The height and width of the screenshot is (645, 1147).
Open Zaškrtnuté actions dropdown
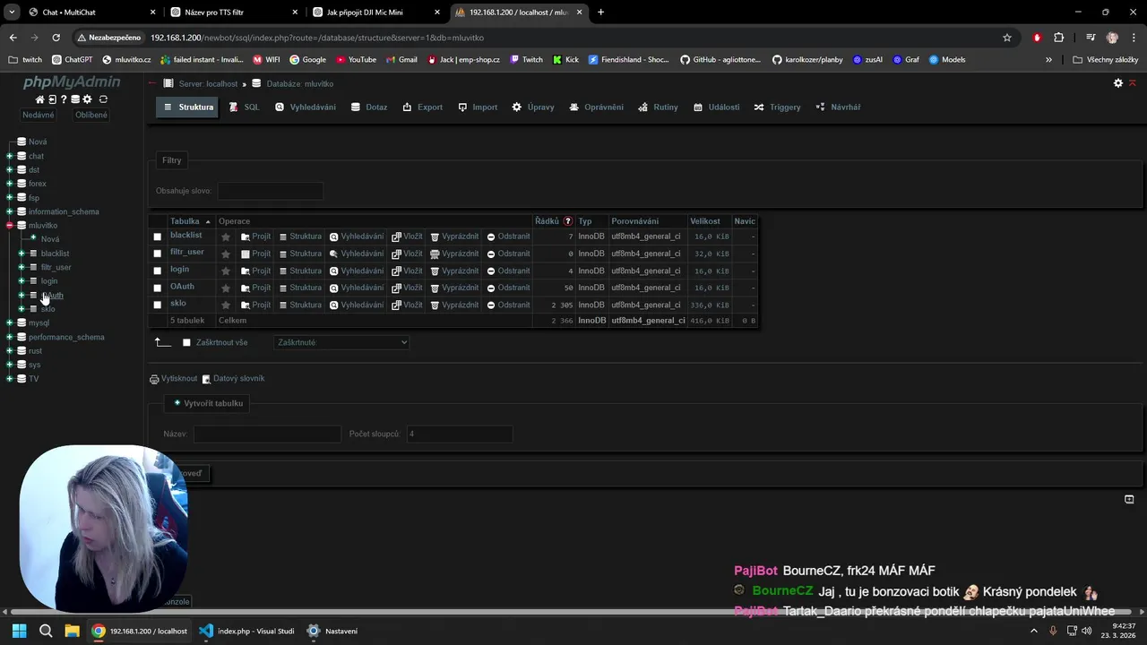click(341, 342)
